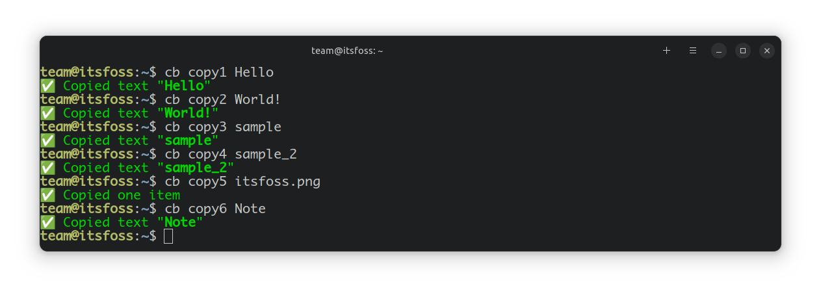Click the "cb copy6 Note" command
The width and height of the screenshot is (821, 295).
click(x=215, y=209)
